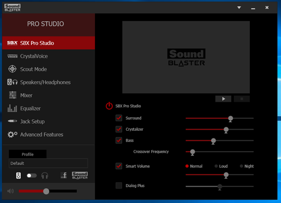Click the speaker output icon below Profile
This screenshot has height=203, width=281.
tap(18, 175)
